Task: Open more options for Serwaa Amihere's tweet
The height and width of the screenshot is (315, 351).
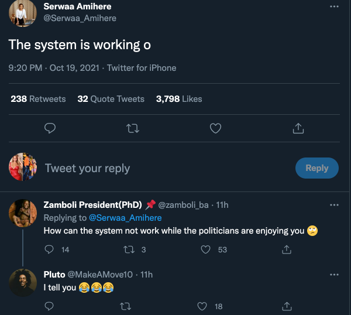Action: (x=334, y=7)
